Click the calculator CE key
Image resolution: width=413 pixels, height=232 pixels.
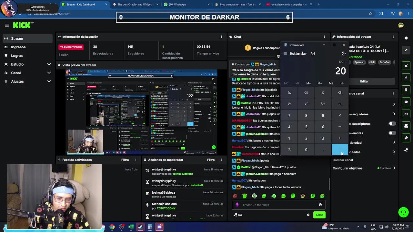pos(306,93)
